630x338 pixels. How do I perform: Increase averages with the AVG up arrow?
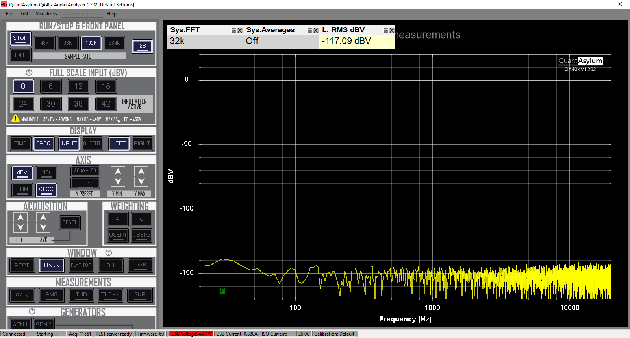click(x=43, y=217)
